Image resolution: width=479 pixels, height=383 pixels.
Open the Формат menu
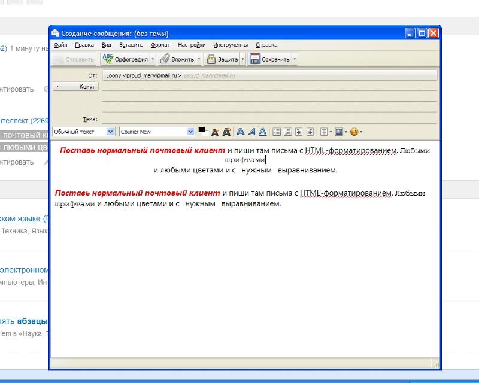tap(160, 45)
